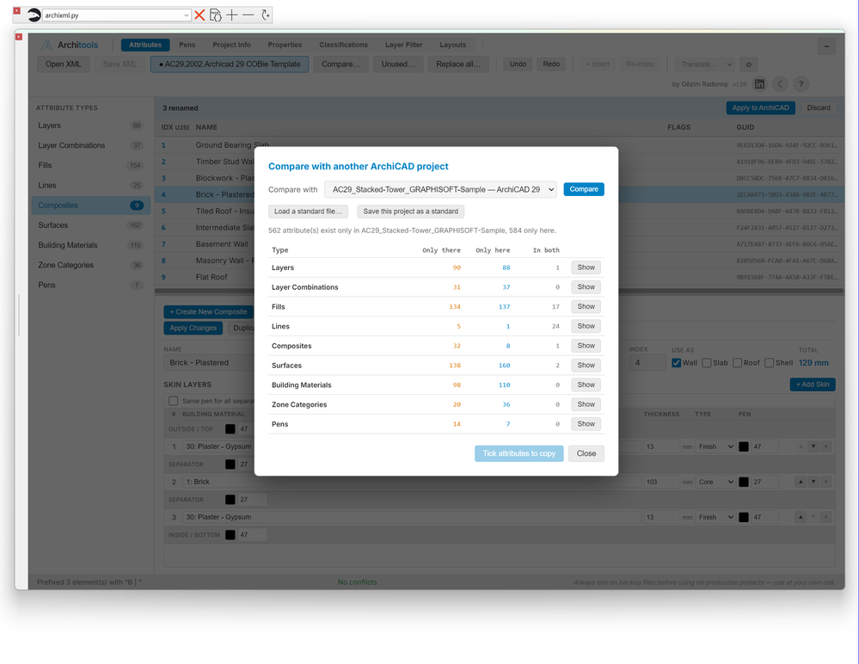
Task: Move skin row 2 (Brick) down with arrow
Action: click(813, 482)
